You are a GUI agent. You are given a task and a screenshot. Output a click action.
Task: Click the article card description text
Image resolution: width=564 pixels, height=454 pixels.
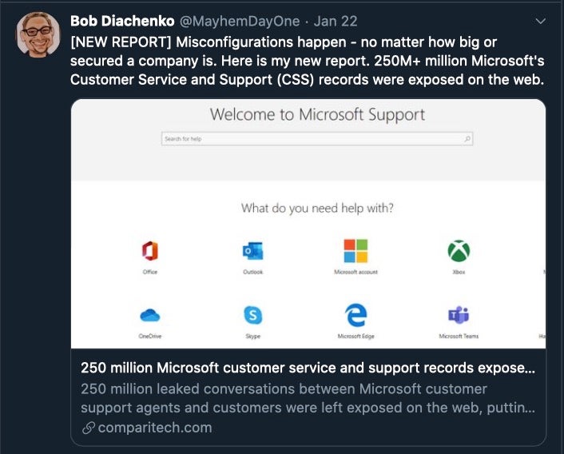pos(308,398)
